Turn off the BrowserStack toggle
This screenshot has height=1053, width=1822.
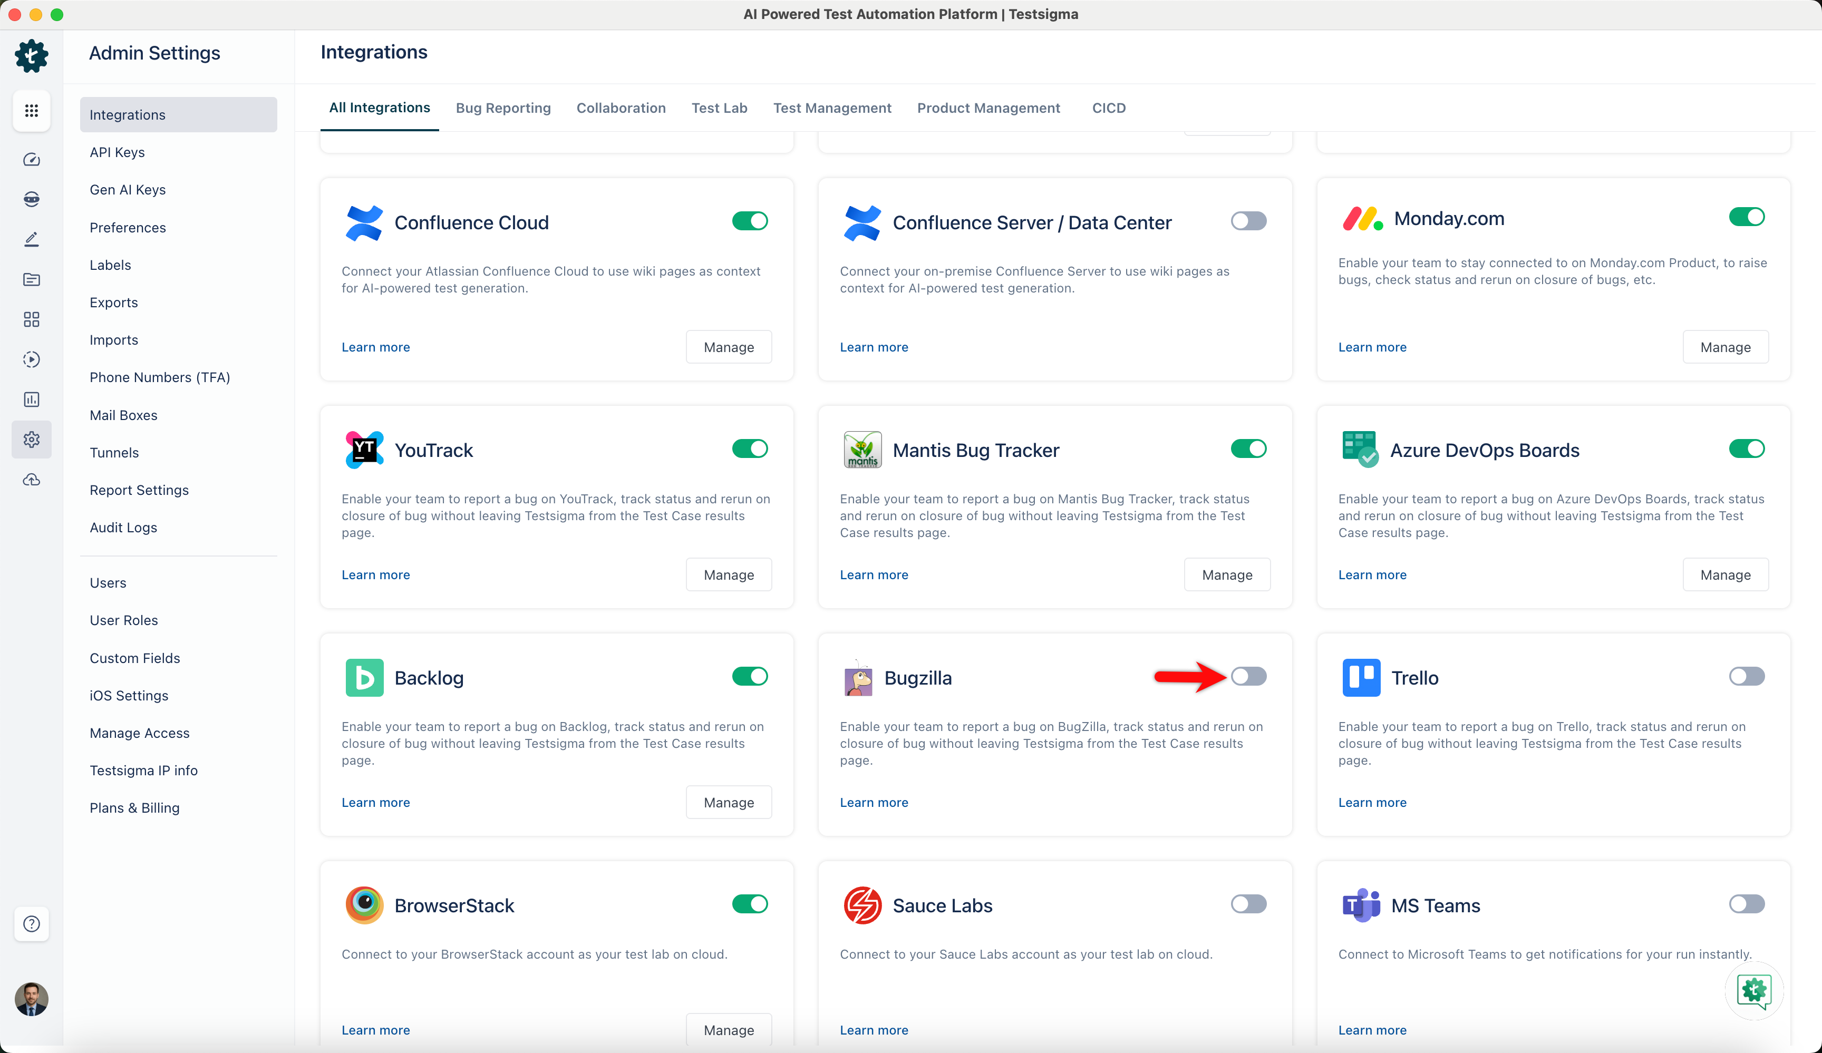tap(750, 904)
